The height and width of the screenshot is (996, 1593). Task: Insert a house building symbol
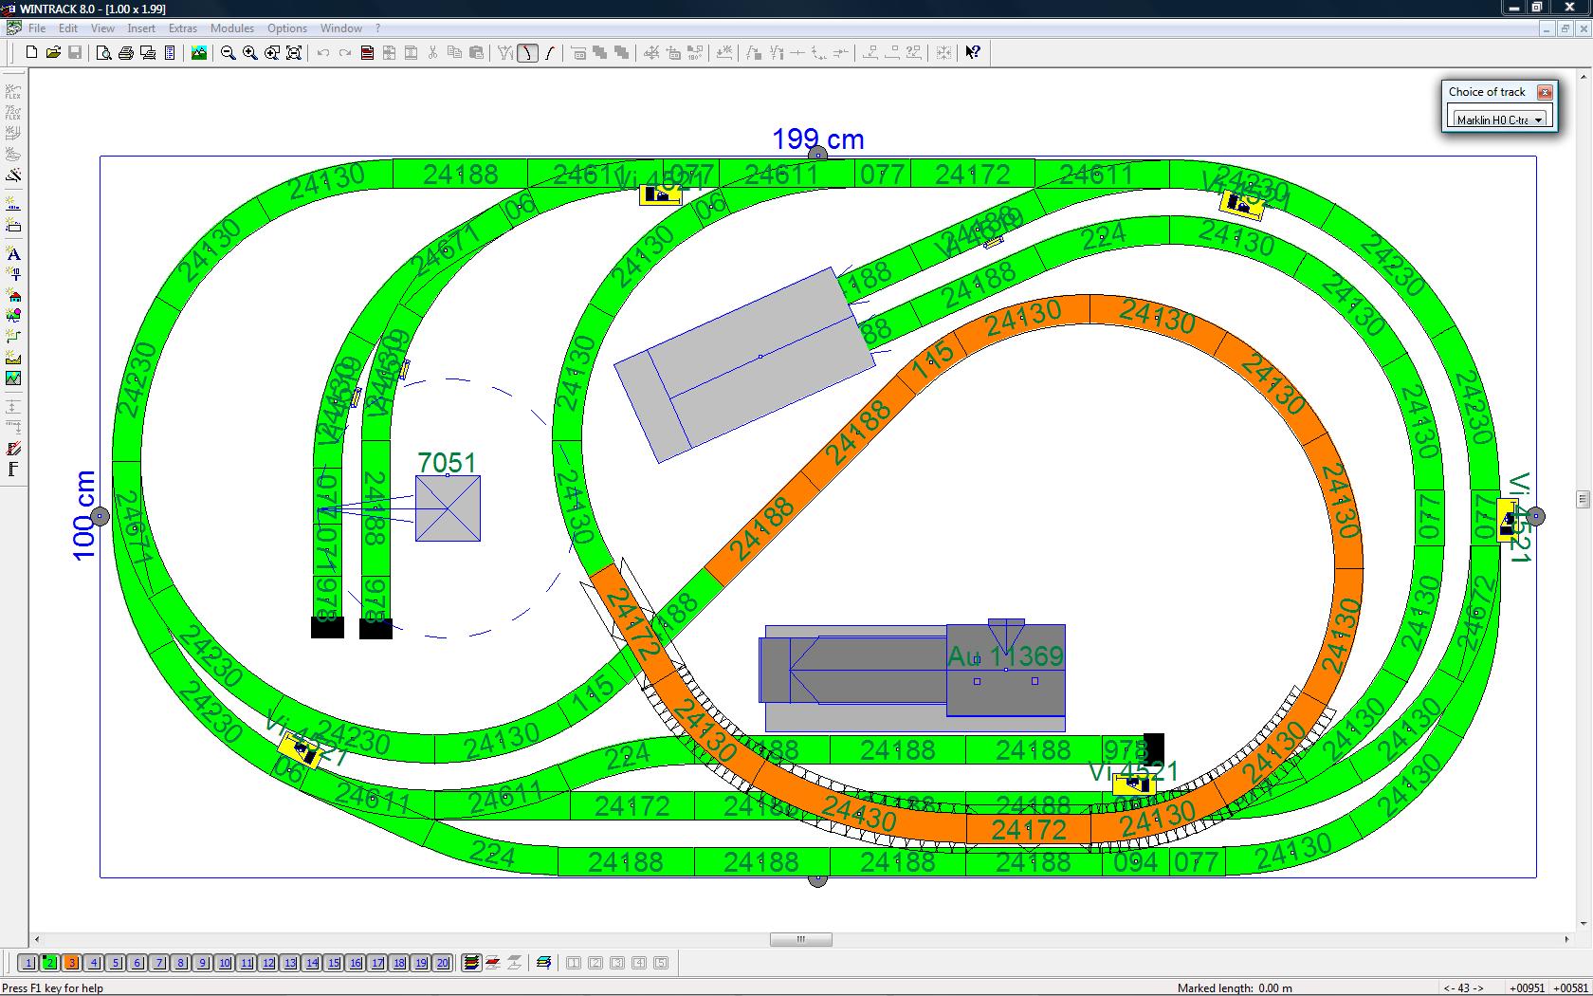click(x=13, y=296)
